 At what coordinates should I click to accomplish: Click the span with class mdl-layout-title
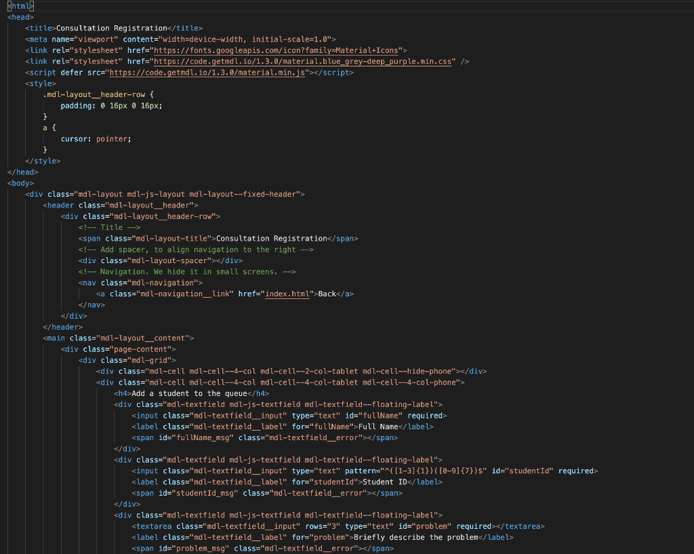pyautogui.click(x=218, y=239)
